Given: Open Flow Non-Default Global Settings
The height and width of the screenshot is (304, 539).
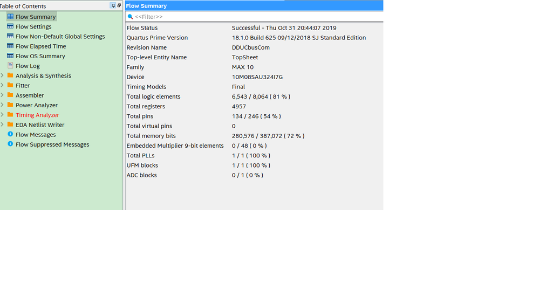Looking at the screenshot, I should (x=60, y=37).
